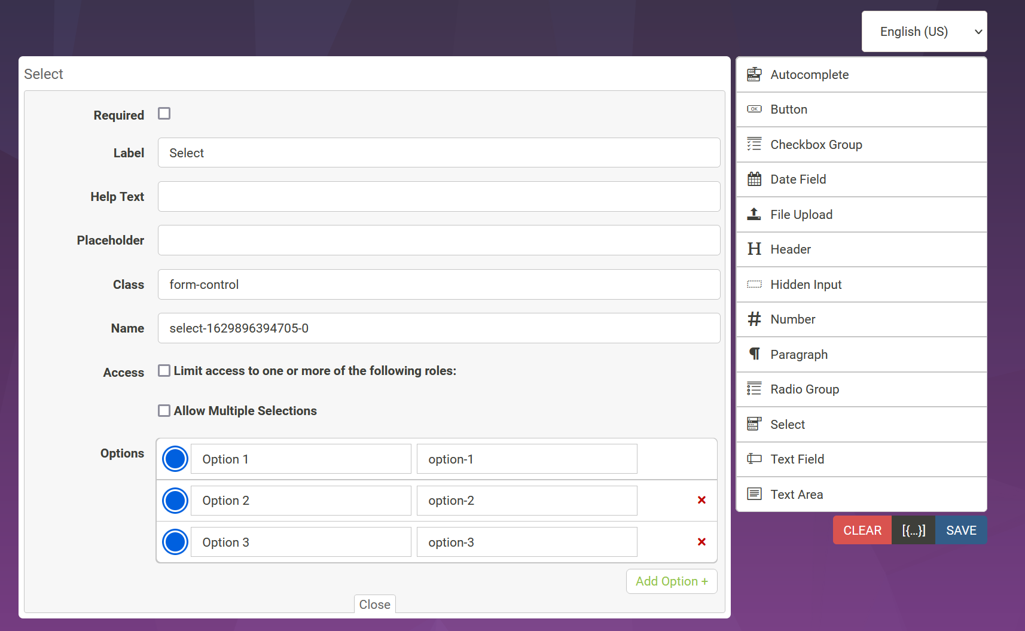View form data with [{...}] button
Image resolution: width=1025 pixels, height=631 pixels.
[x=914, y=530]
